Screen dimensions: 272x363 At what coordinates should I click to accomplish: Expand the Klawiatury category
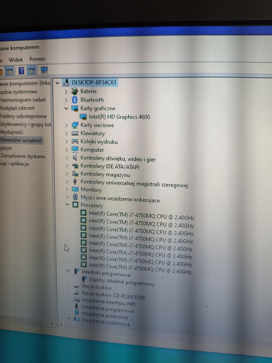pyautogui.click(x=66, y=133)
